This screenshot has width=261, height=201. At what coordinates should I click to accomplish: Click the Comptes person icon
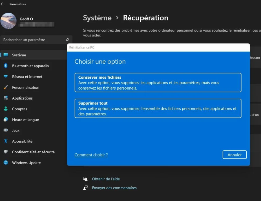[x=6, y=109]
